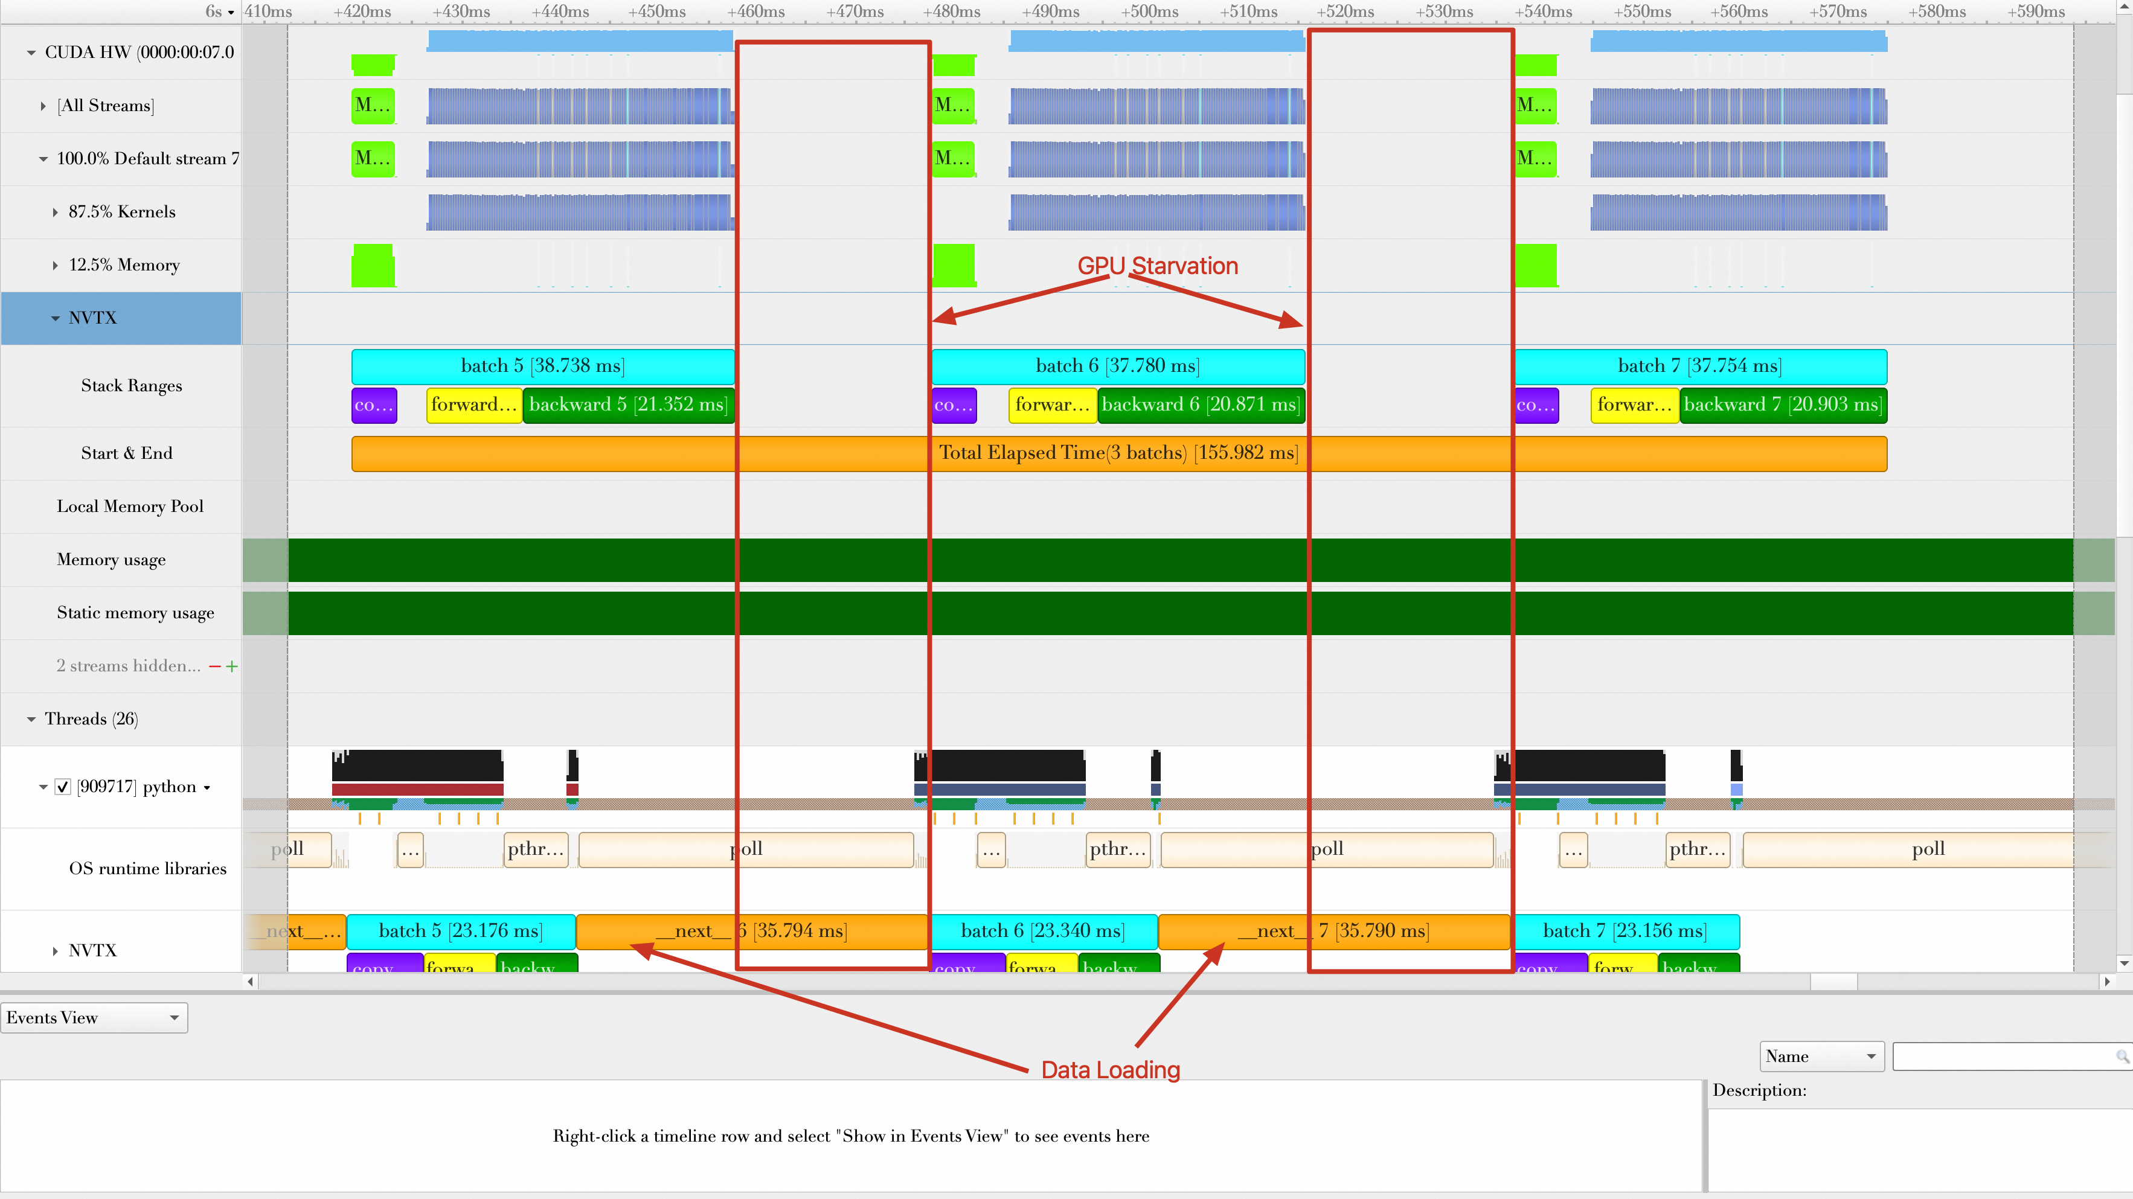Uncheck the python thread 909717 checkbox
The width and height of the screenshot is (2133, 1199).
coord(63,787)
